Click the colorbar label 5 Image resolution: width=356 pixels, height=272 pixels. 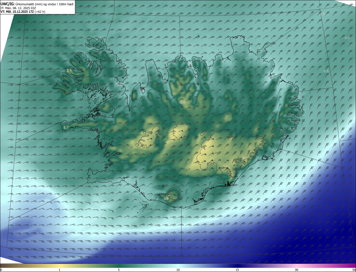(x=119, y=270)
